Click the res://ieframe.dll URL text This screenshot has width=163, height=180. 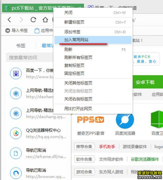46,157
